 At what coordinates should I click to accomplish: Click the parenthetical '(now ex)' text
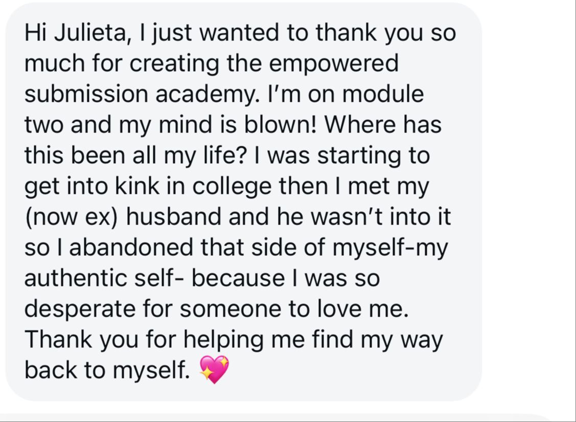point(72,217)
